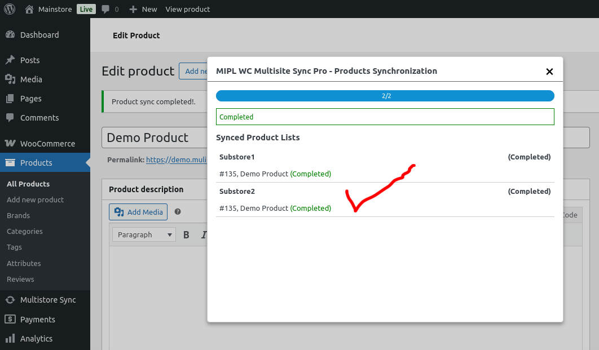This screenshot has width=599, height=350.
Task: Click the 2/2 sync progress bar
Action: coord(385,96)
